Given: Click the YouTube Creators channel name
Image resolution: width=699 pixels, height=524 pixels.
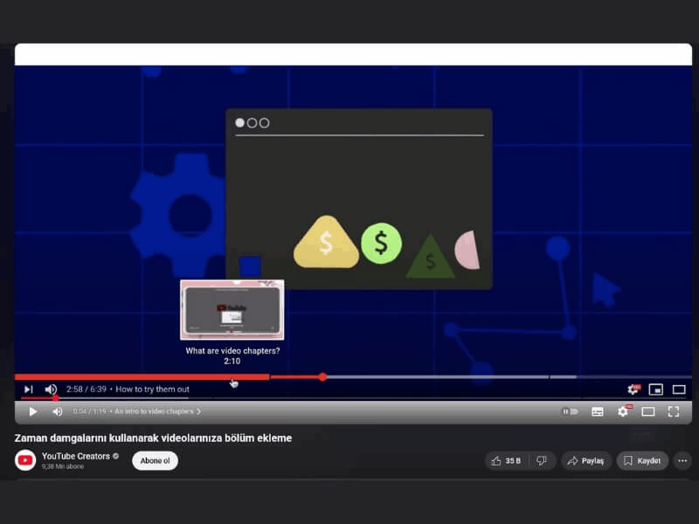Looking at the screenshot, I should tap(76, 456).
